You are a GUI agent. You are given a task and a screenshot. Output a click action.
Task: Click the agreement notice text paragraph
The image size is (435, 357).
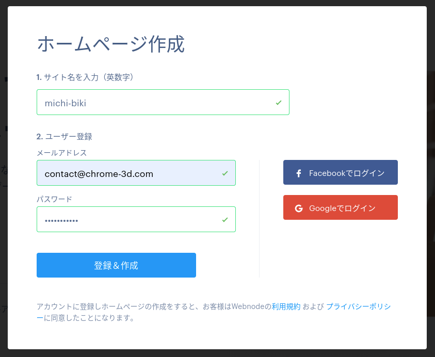point(214,312)
